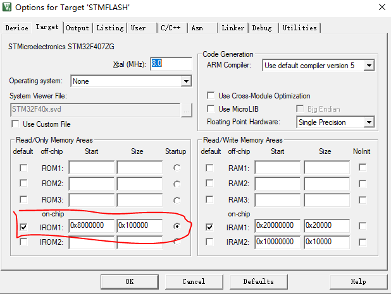Click the System Viewer File browse button

[x=186, y=110]
